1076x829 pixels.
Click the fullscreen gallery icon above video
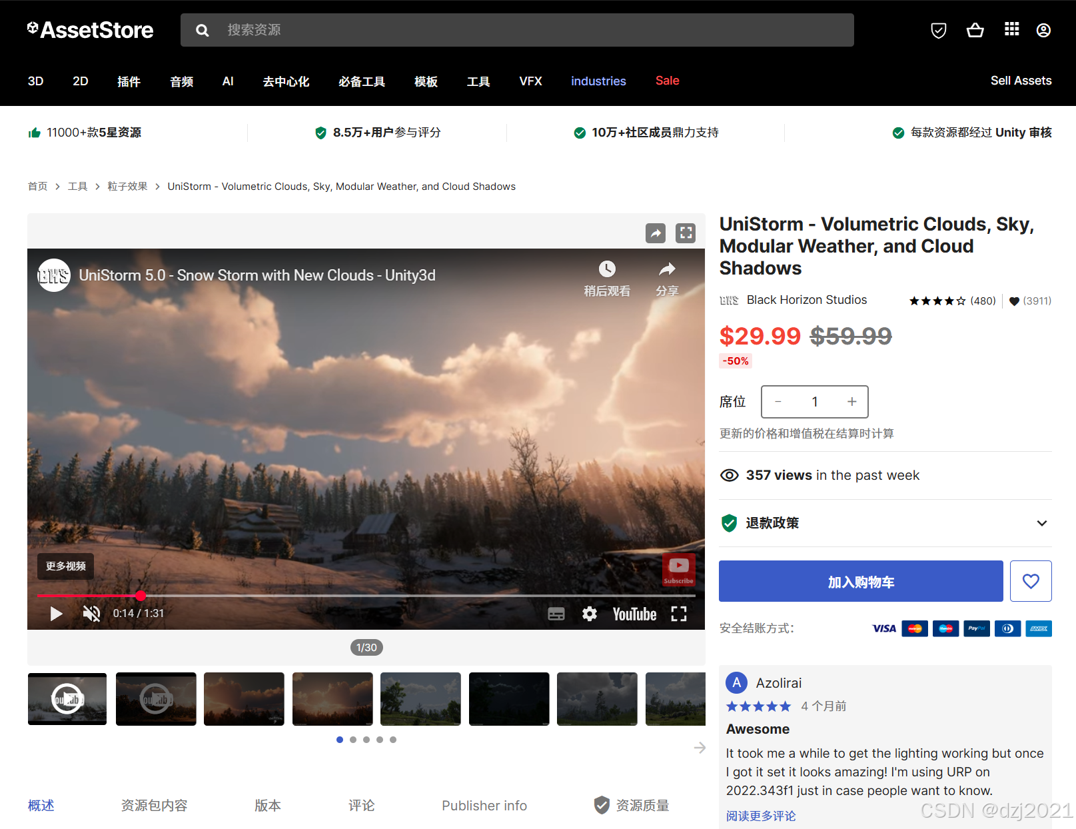(686, 233)
